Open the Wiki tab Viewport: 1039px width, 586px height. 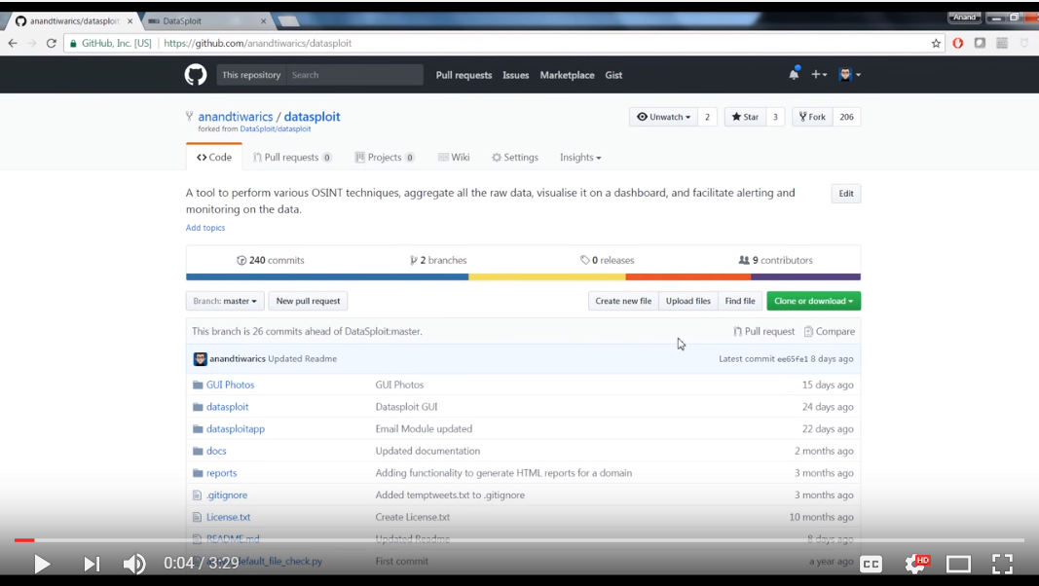454,158
